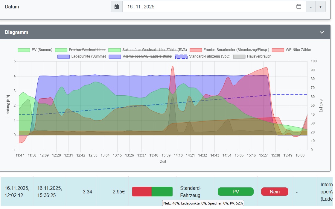The height and width of the screenshot is (209, 335).
Task: Click the red Nein badge
Action: coord(275,192)
